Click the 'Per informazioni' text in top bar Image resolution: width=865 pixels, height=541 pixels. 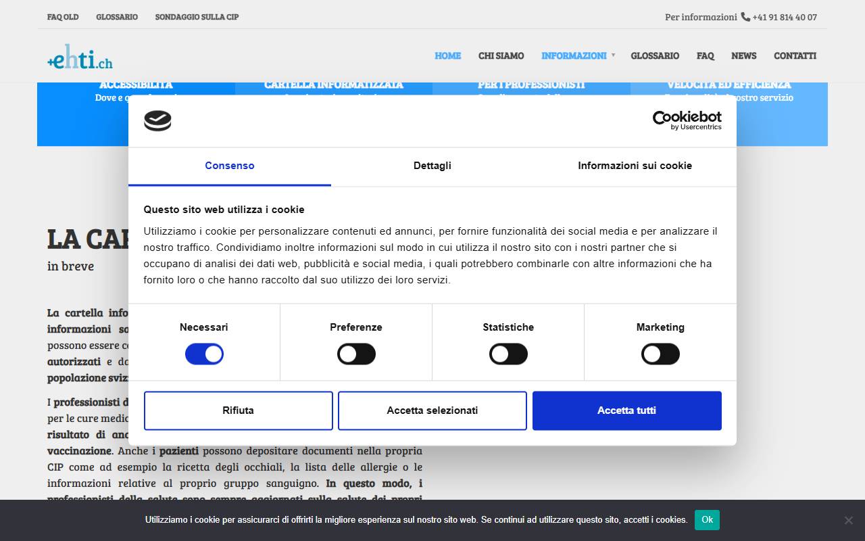point(701,17)
